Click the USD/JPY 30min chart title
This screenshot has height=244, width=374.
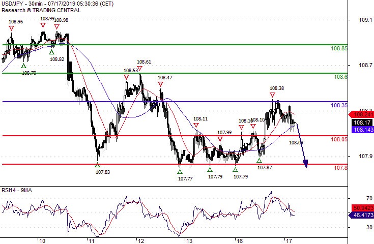click(x=57, y=4)
